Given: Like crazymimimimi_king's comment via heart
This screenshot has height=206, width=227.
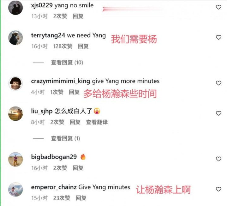Looking at the screenshot, I should click(218, 83).
